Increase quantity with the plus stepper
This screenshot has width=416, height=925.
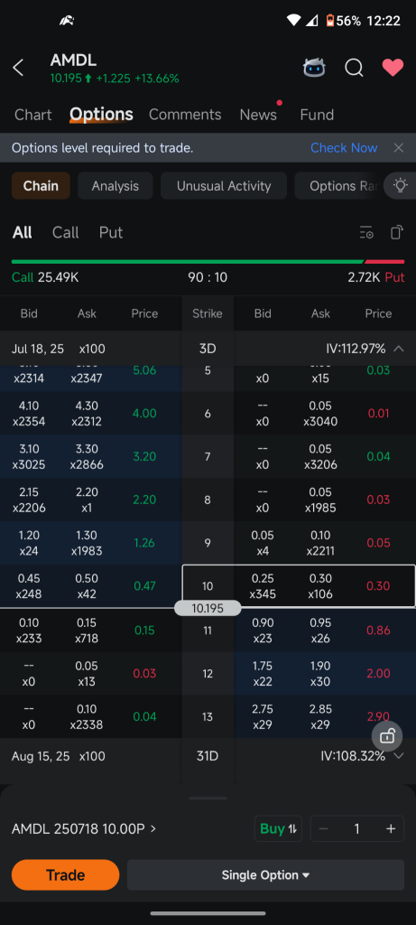tap(391, 829)
